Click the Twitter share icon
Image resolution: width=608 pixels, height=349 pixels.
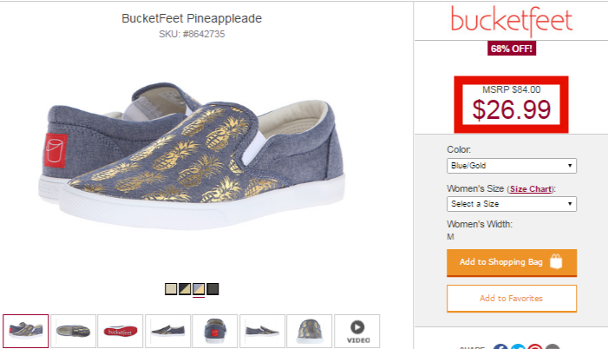[518, 346]
